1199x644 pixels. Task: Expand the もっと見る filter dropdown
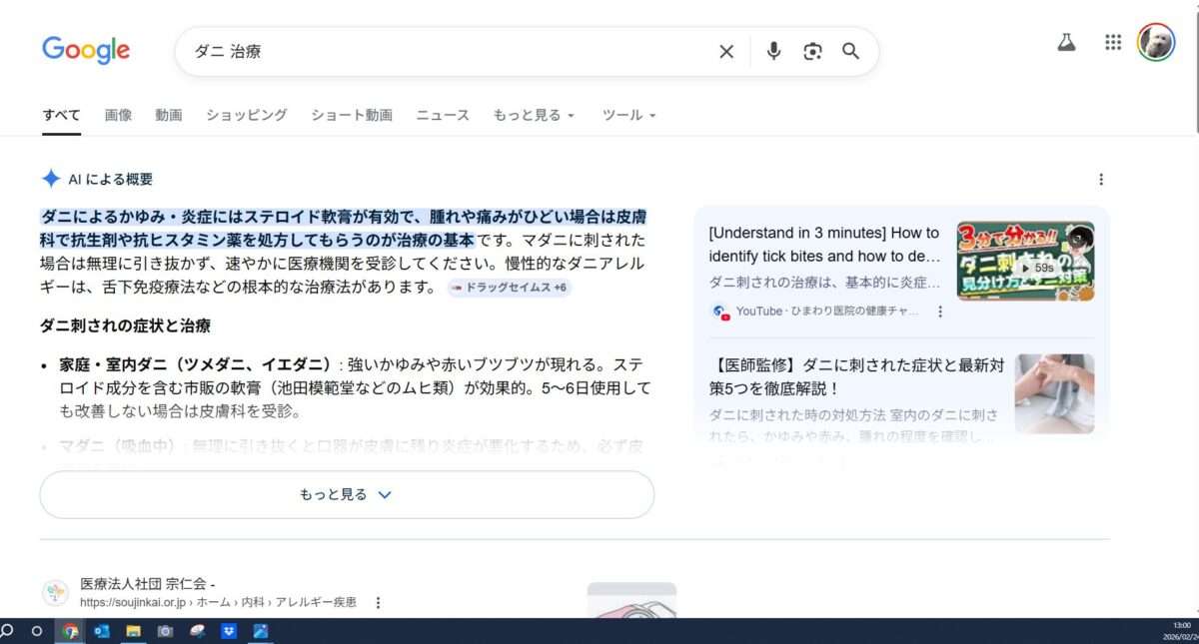click(x=534, y=116)
